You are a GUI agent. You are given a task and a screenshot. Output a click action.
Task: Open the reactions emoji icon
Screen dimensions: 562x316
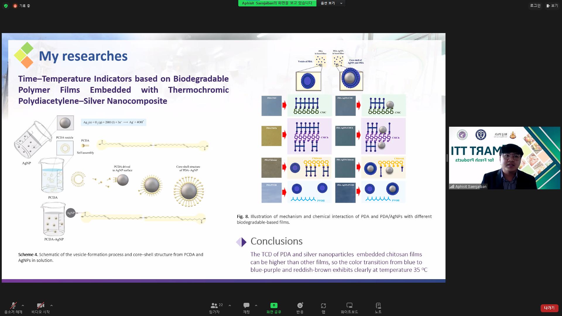click(x=300, y=306)
